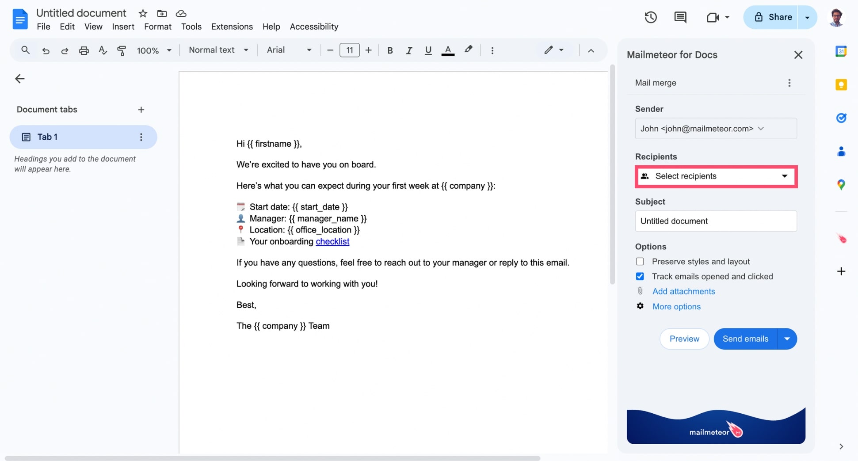The height and width of the screenshot is (461, 858).
Task: Select Tab 1 in Document tabs
Action: point(47,137)
